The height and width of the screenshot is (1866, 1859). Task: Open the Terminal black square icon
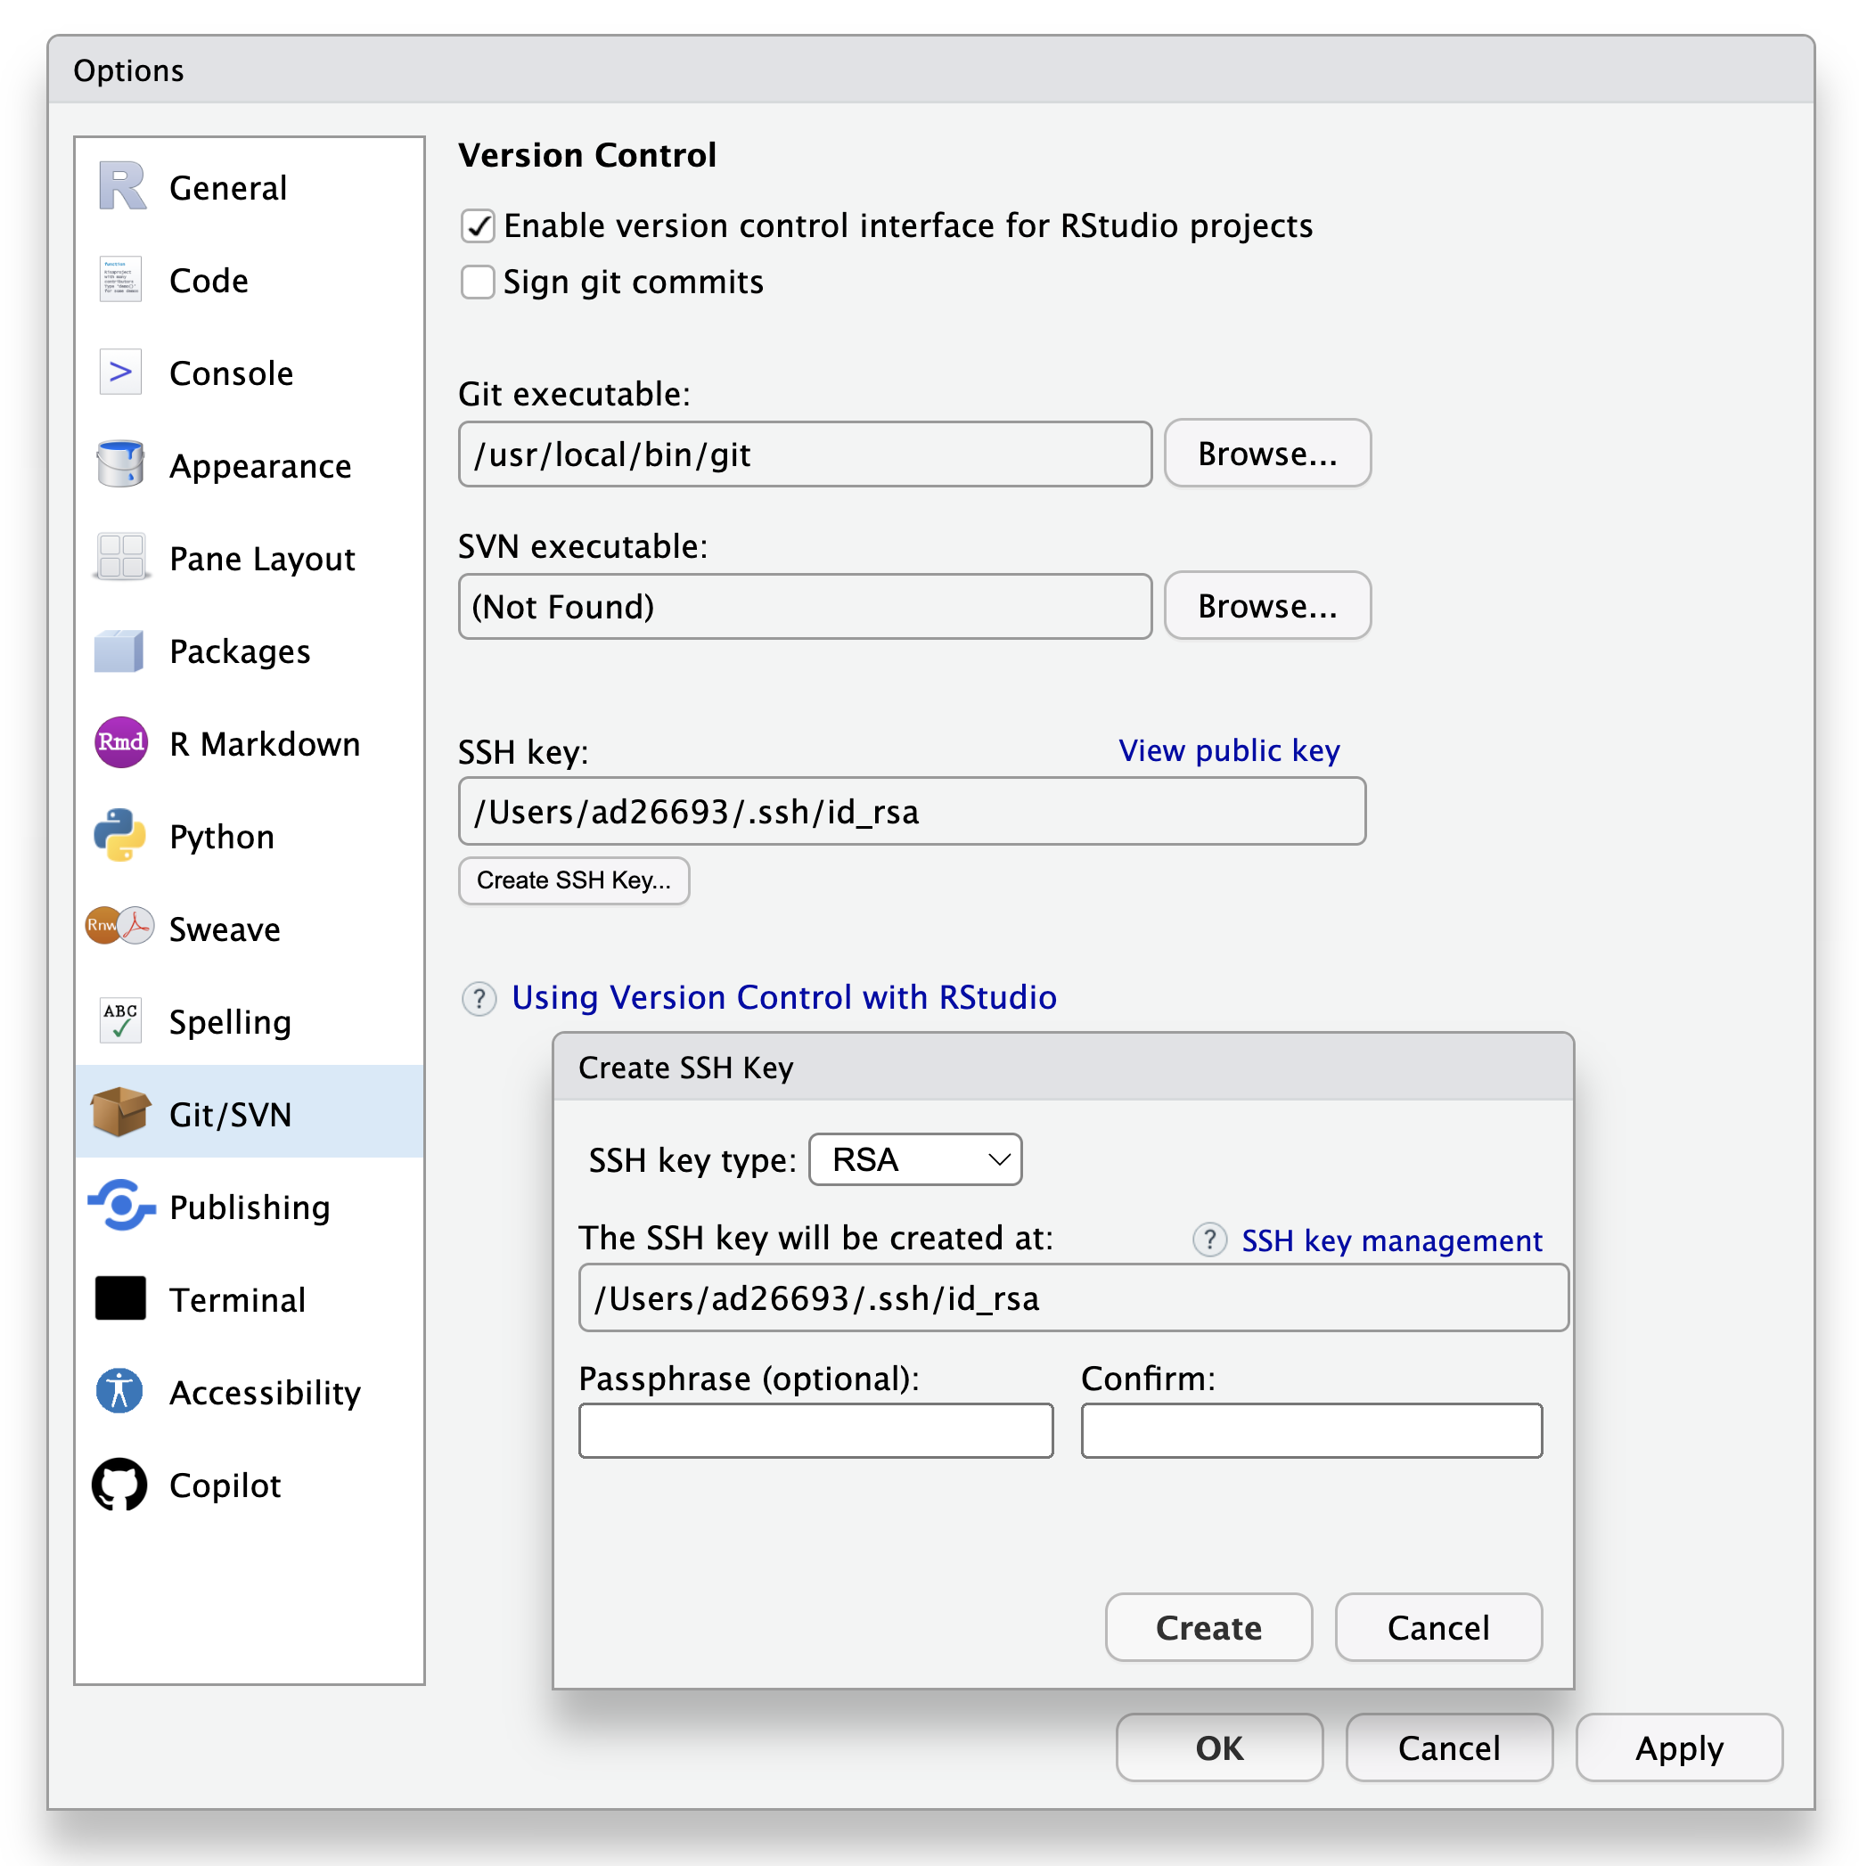[x=119, y=1299]
